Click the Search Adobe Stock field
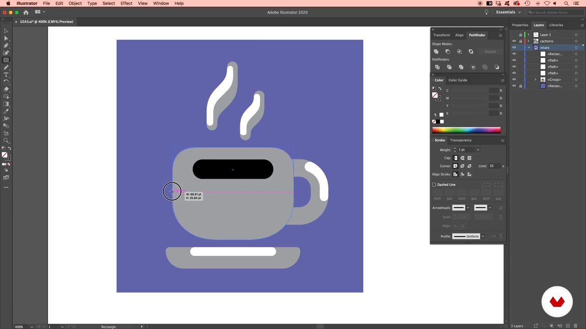 pos(555,12)
